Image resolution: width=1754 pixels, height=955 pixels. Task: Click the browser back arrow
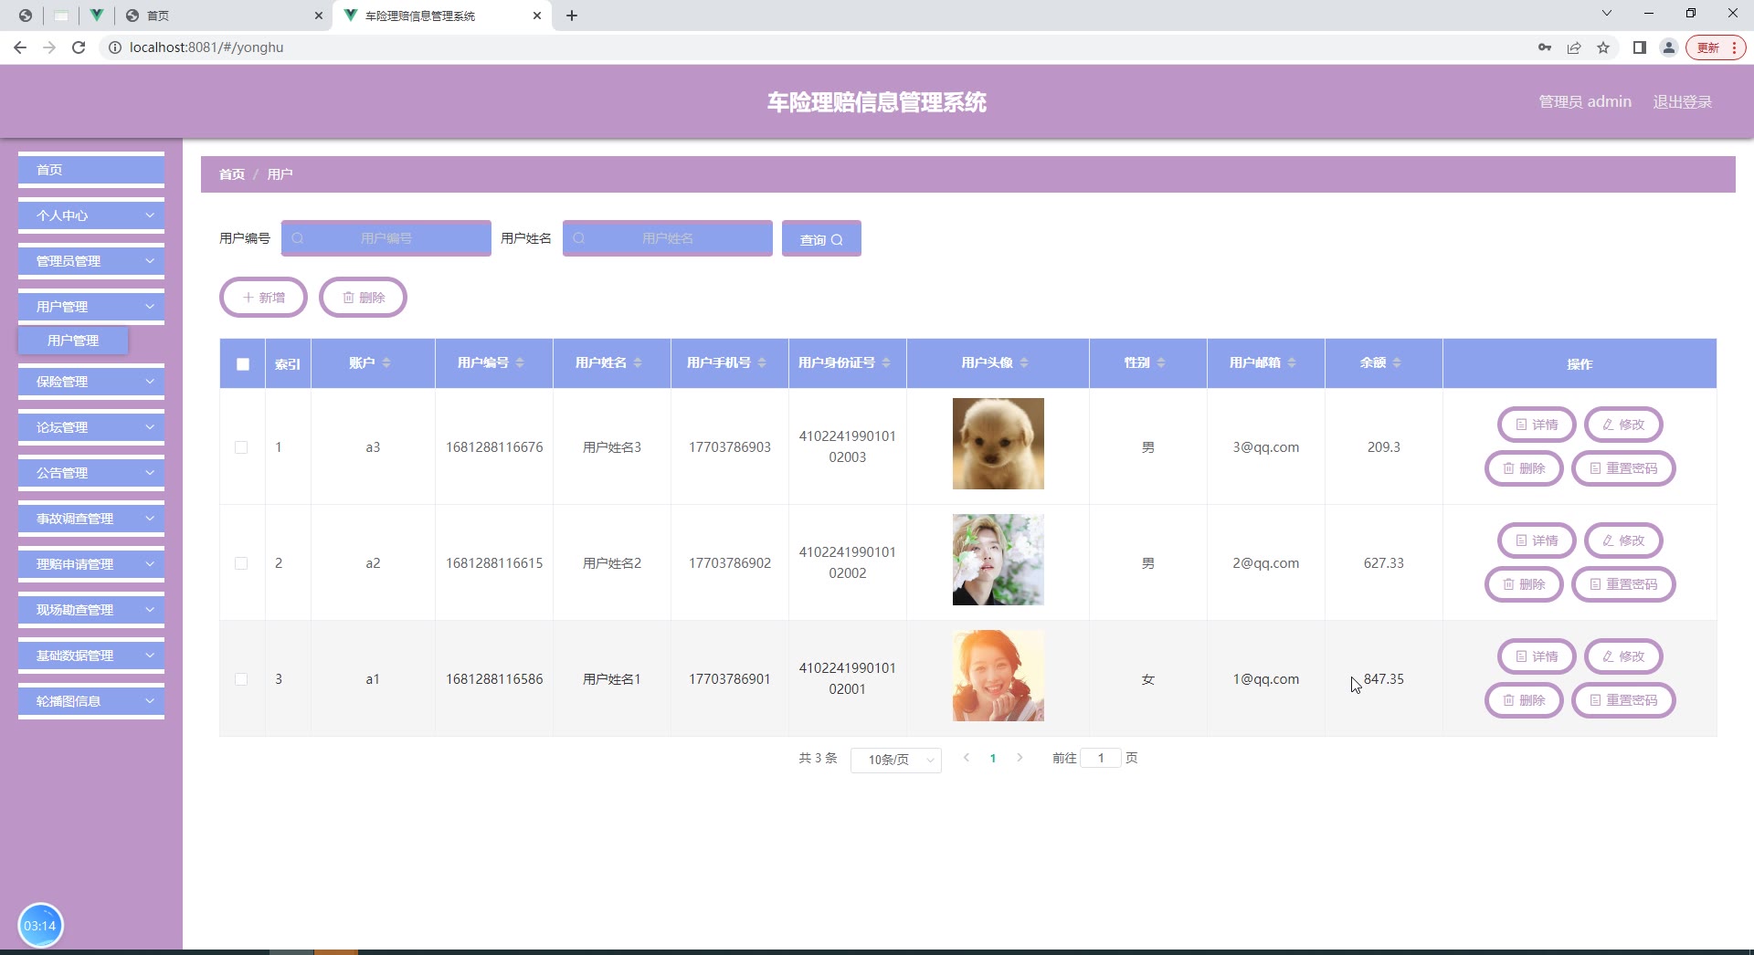pyautogui.click(x=20, y=47)
